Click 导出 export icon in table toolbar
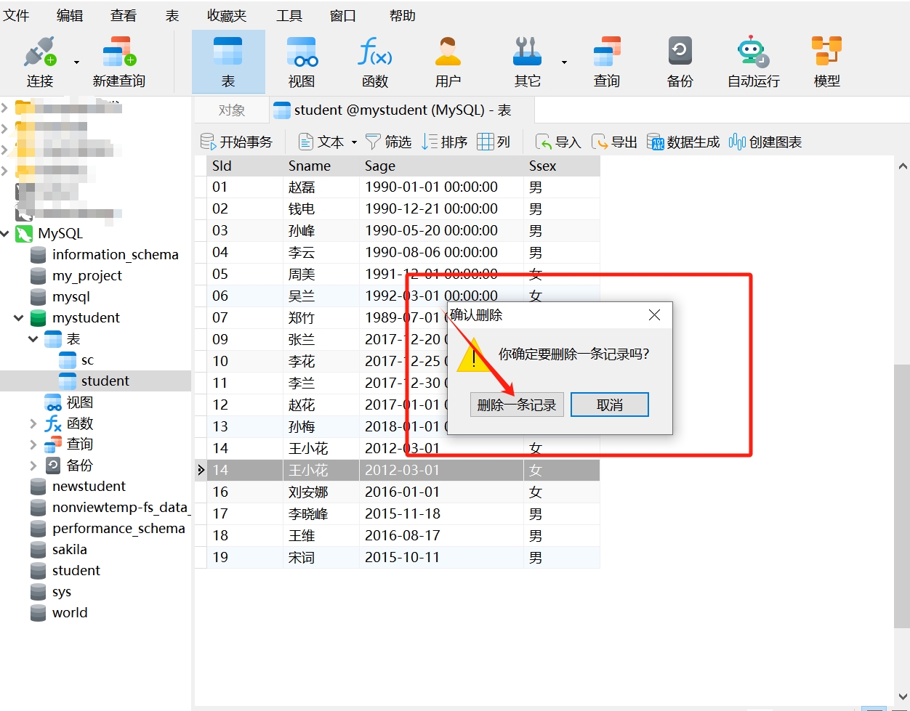The height and width of the screenshot is (711, 910). 614,142
